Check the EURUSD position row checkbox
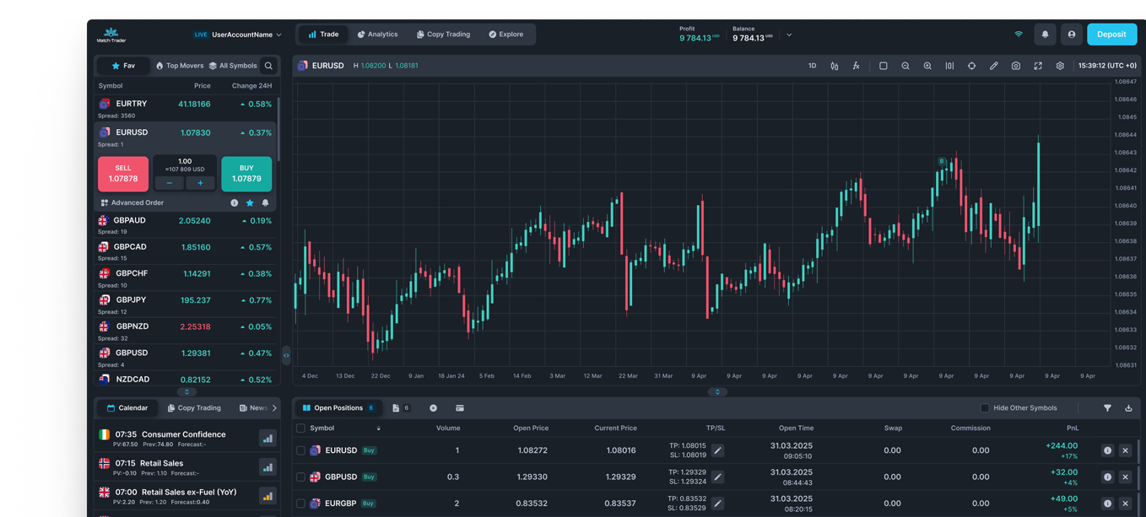The image size is (1146, 517). click(x=300, y=450)
